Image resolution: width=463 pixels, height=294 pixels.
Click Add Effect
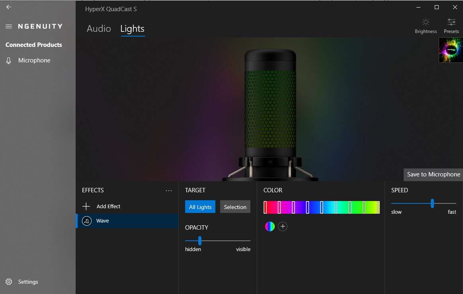pyautogui.click(x=108, y=207)
